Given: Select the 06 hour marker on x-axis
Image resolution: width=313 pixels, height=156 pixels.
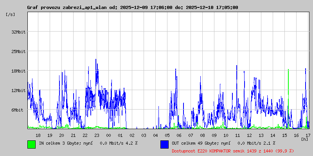Looking at the screenshot, I should point(179,135).
